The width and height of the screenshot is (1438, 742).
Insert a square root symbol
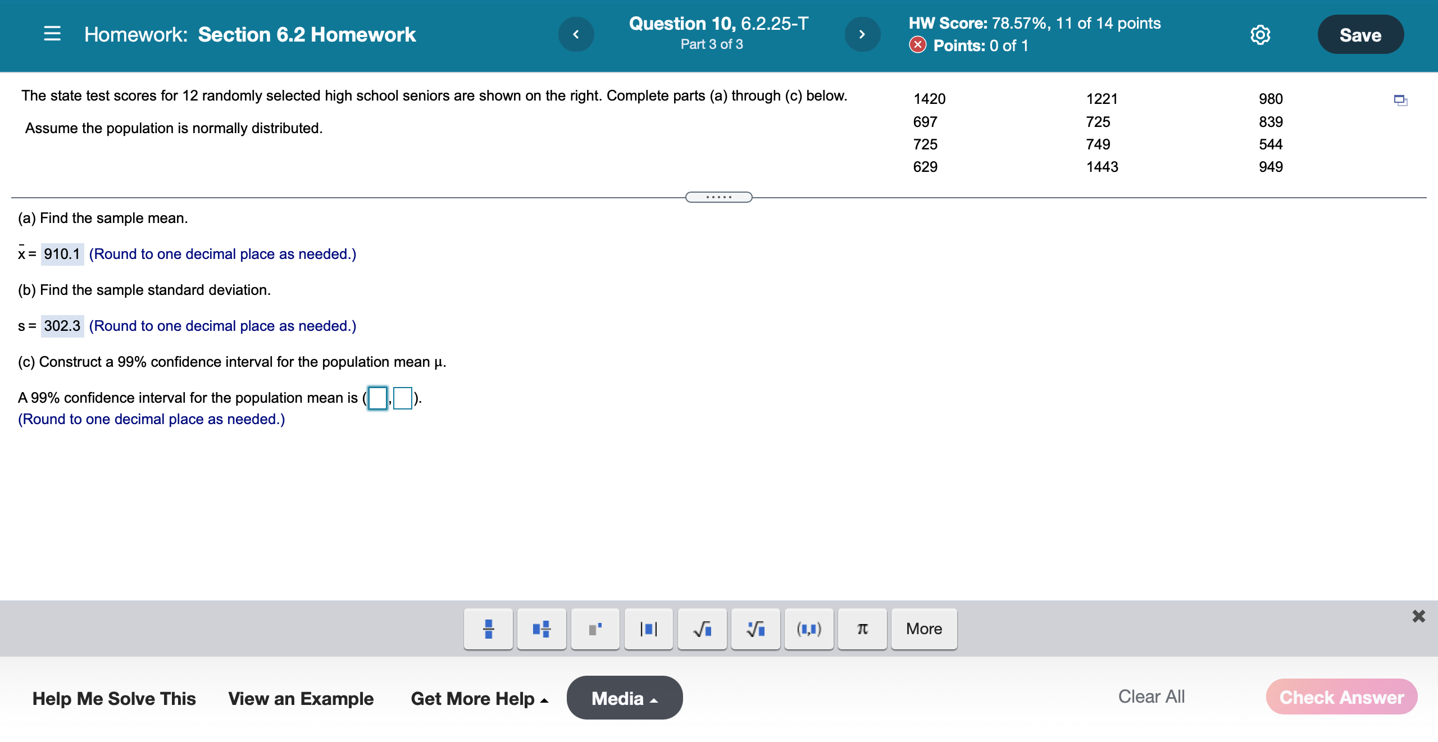pyautogui.click(x=702, y=629)
